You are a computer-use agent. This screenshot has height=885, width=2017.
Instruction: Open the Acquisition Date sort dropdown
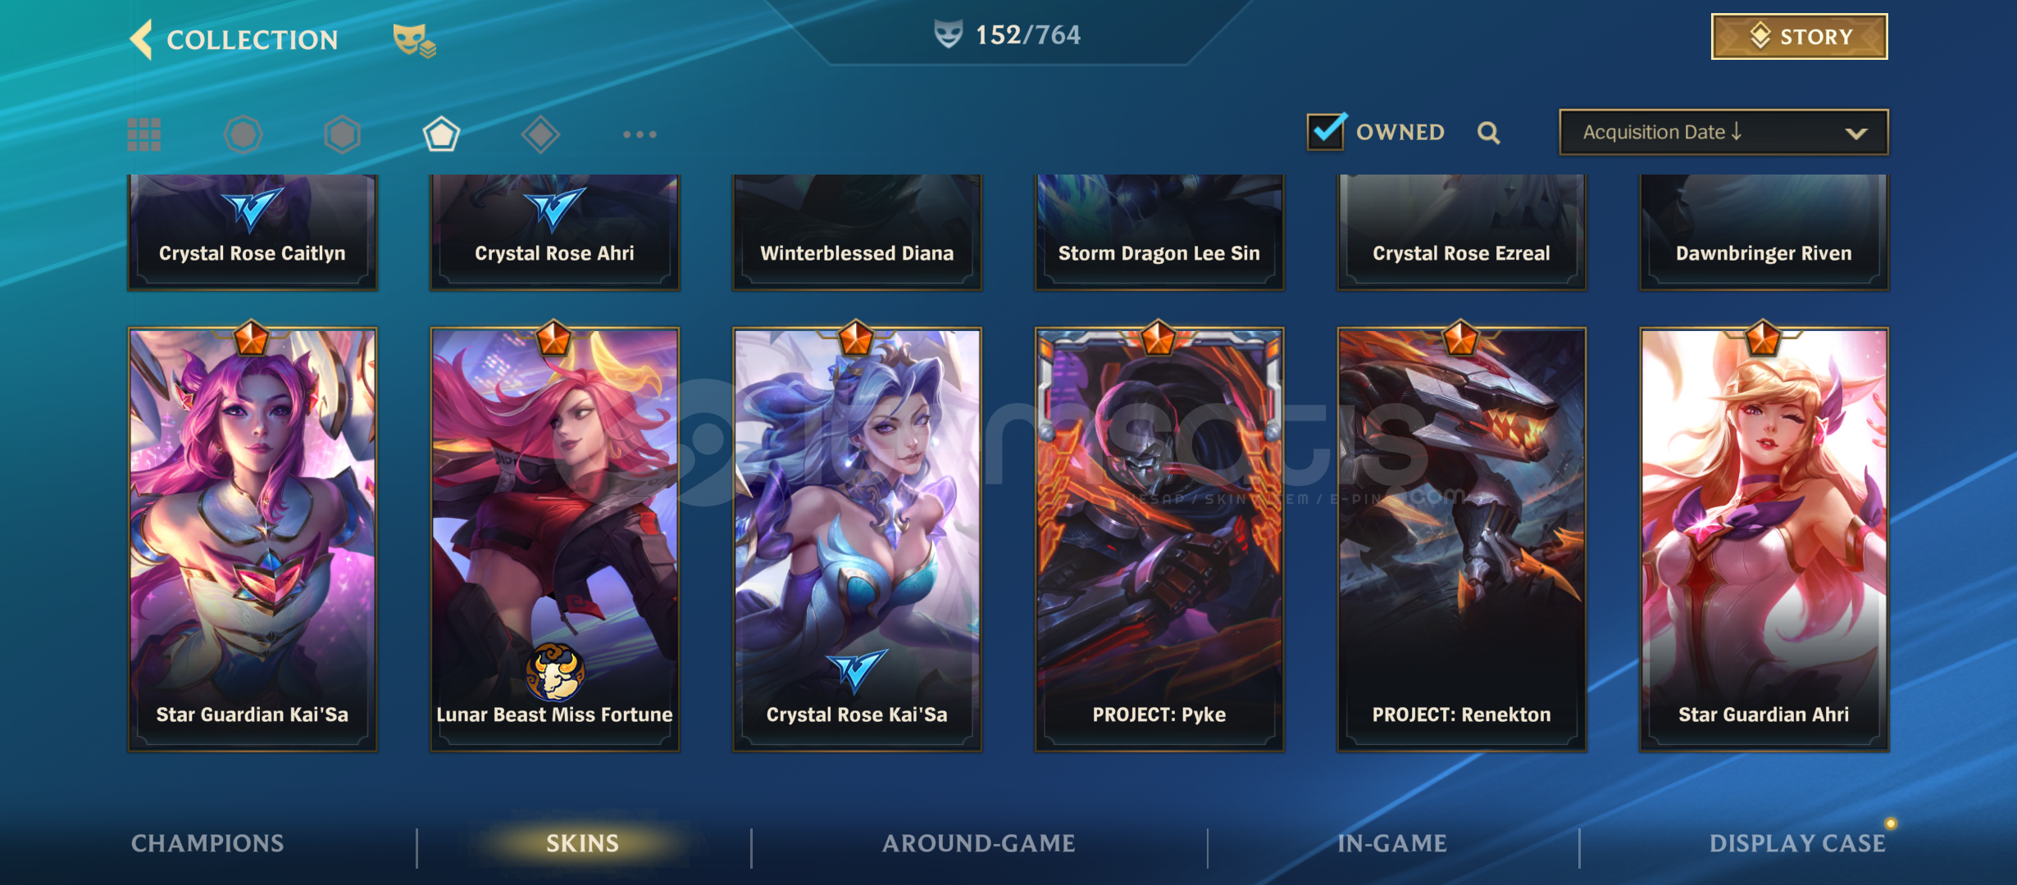1723,132
